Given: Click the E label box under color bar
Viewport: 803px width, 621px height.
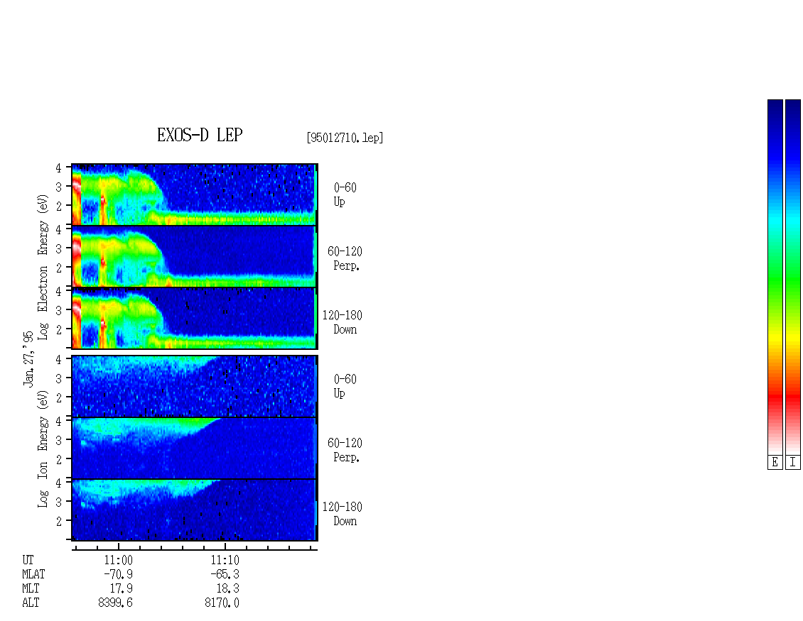Looking at the screenshot, I should coord(775,462).
